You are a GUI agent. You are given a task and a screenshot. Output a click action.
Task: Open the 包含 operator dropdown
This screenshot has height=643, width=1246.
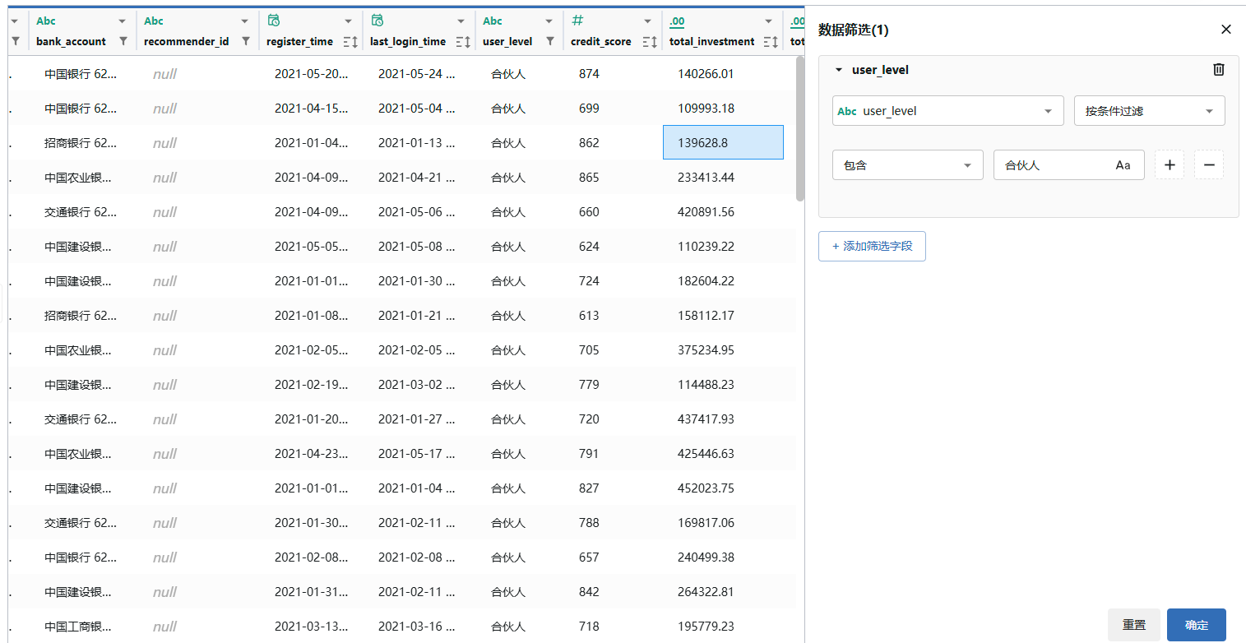(x=908, y=165)
